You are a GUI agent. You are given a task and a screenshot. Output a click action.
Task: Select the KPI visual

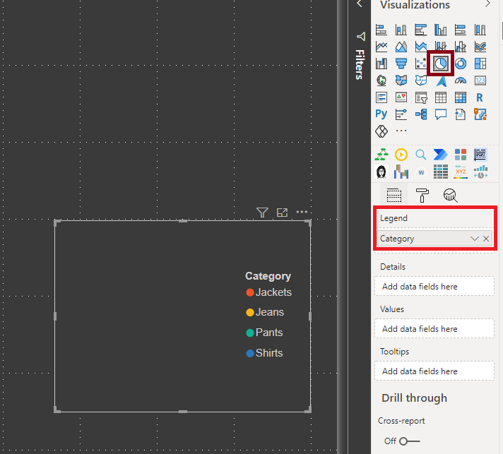tap(401, 97)
